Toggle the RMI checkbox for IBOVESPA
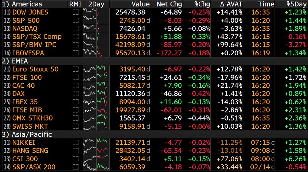Screen dimensions: 308x172 (x=76, y=53)
